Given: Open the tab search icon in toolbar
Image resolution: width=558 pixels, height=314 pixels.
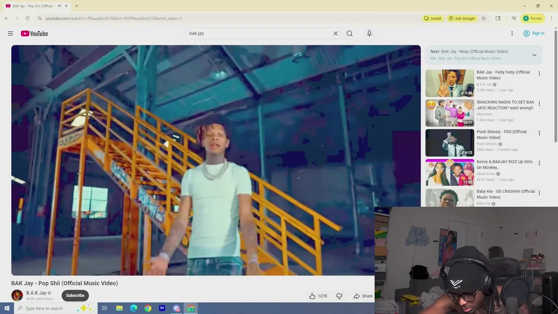Looking at the screenshot, I should pyautogui.click(x=498, y=18).
